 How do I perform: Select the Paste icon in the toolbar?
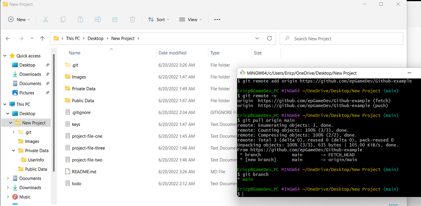80,19
